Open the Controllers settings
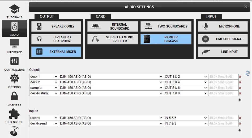 pyautogui.click(x=14, y=64)
